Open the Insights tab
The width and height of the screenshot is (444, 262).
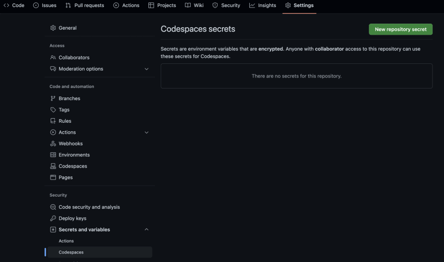point(262,6)
